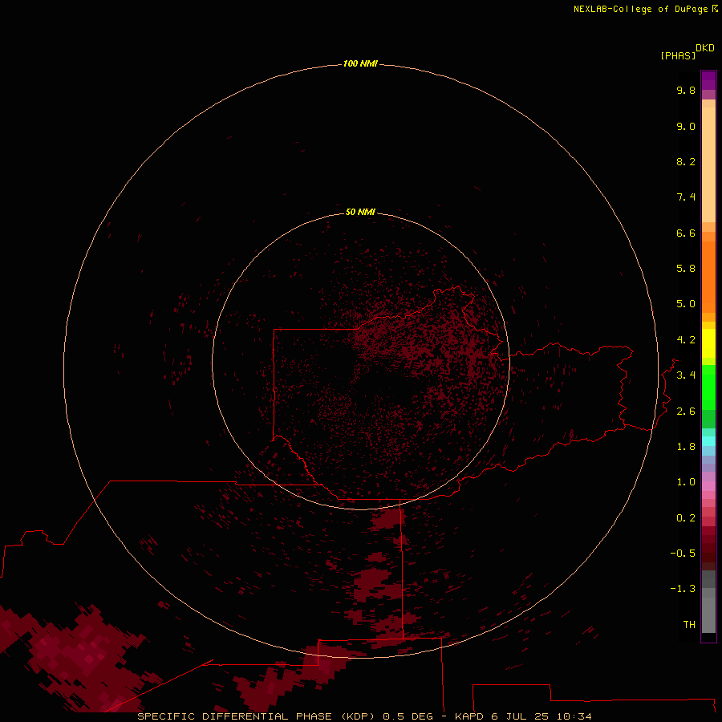Image resolution: width=722 pixels, height=722 pixels.
Task: Click the 5.8 scale value
Action: point(686,269)
